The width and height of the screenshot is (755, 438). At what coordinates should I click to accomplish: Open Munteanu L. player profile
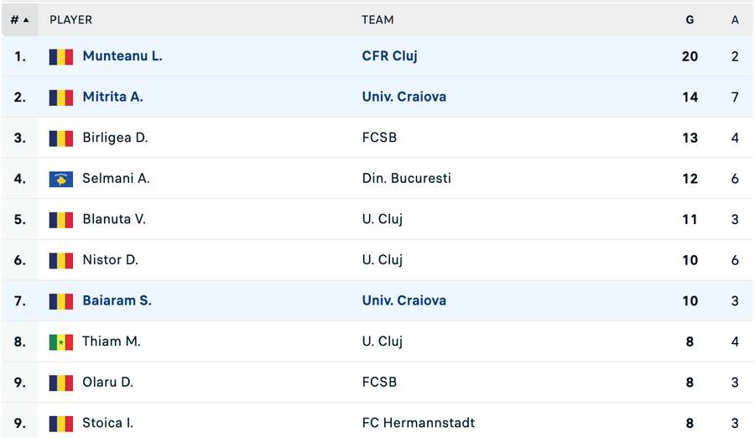(122, 56)
